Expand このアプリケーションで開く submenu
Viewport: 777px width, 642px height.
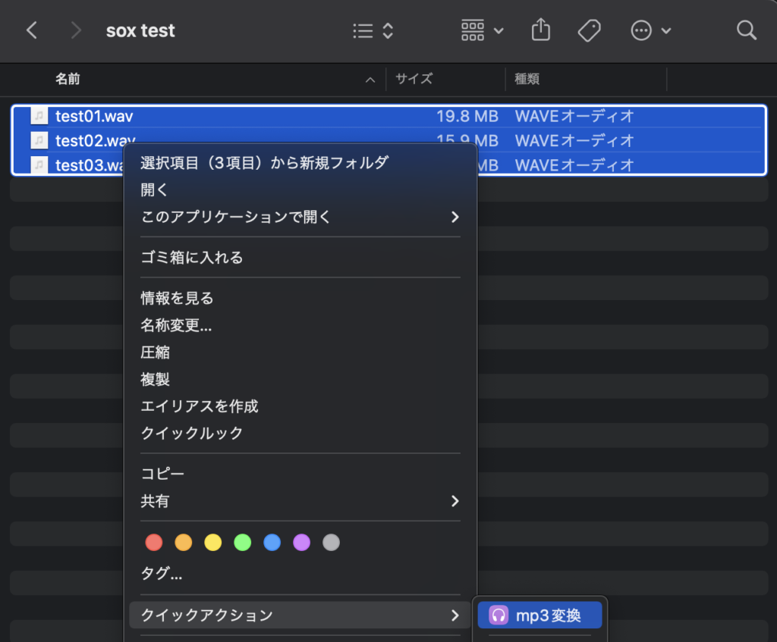click(455, 217)
